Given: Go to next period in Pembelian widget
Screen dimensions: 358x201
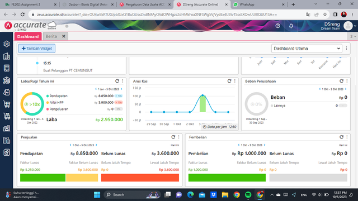Looking at the screenshot, I should (265, 145).
